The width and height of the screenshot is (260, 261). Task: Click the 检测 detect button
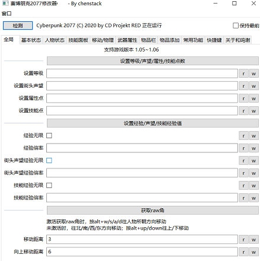18,26
